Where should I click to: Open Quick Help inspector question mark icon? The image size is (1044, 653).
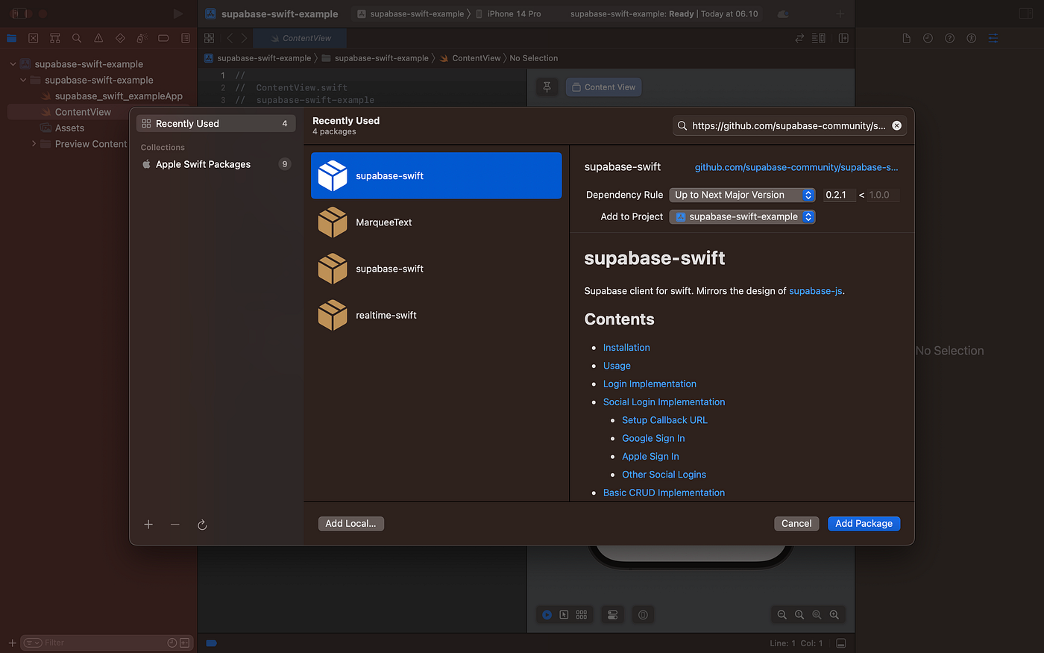coord(949,37)
